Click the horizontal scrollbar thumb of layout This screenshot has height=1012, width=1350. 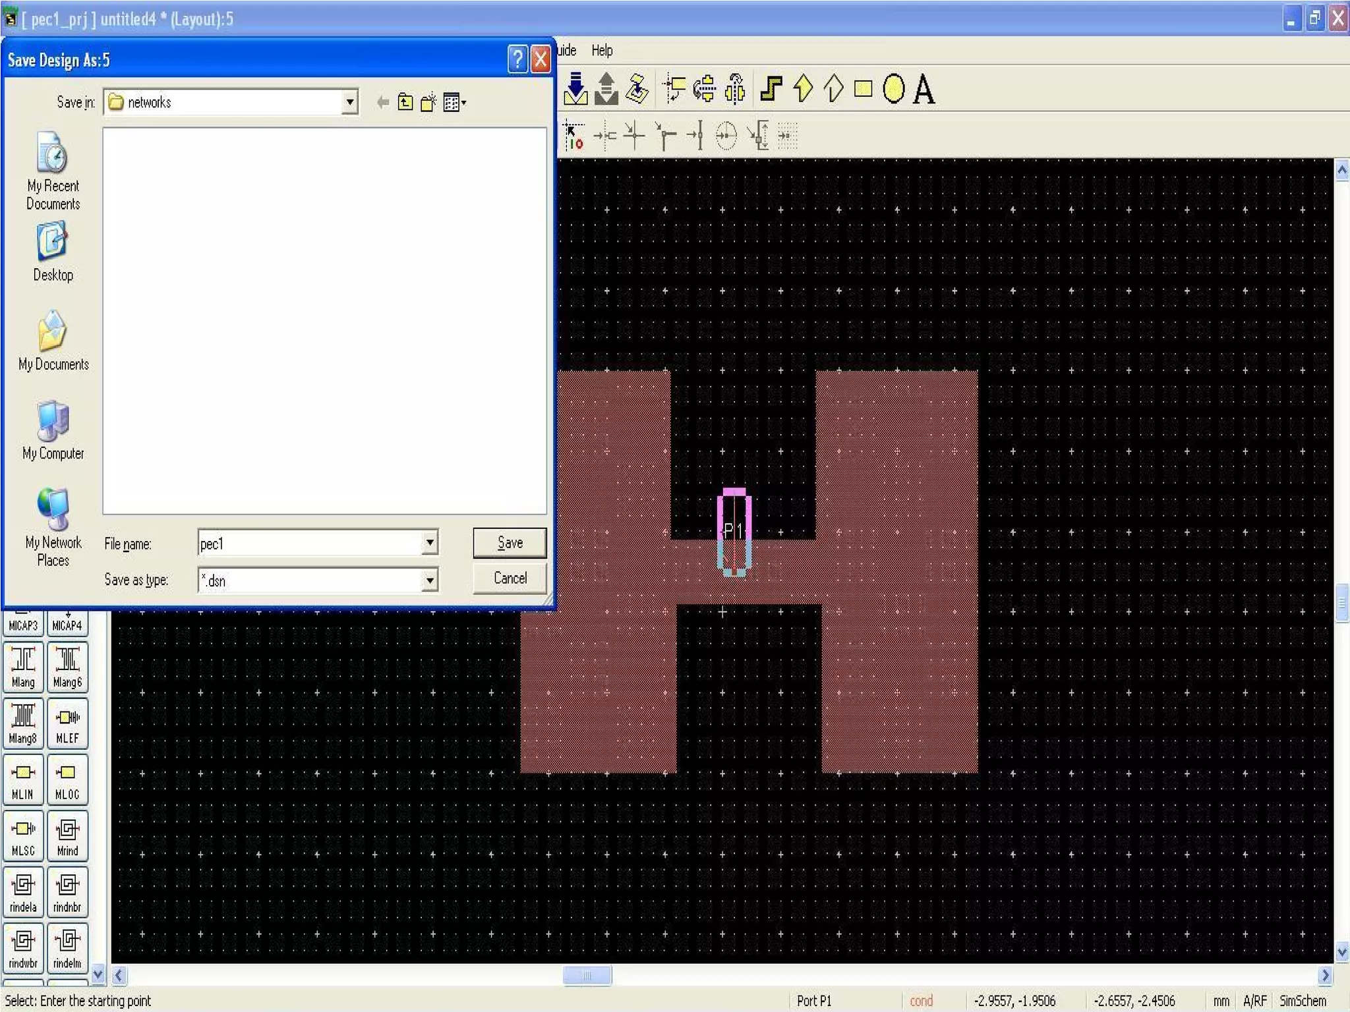[x=587, y=975]
